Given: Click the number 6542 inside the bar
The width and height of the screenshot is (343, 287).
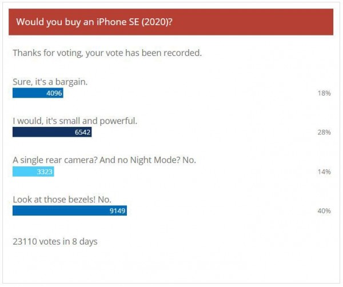Looking at the screenshot, I should click(82, 132).
